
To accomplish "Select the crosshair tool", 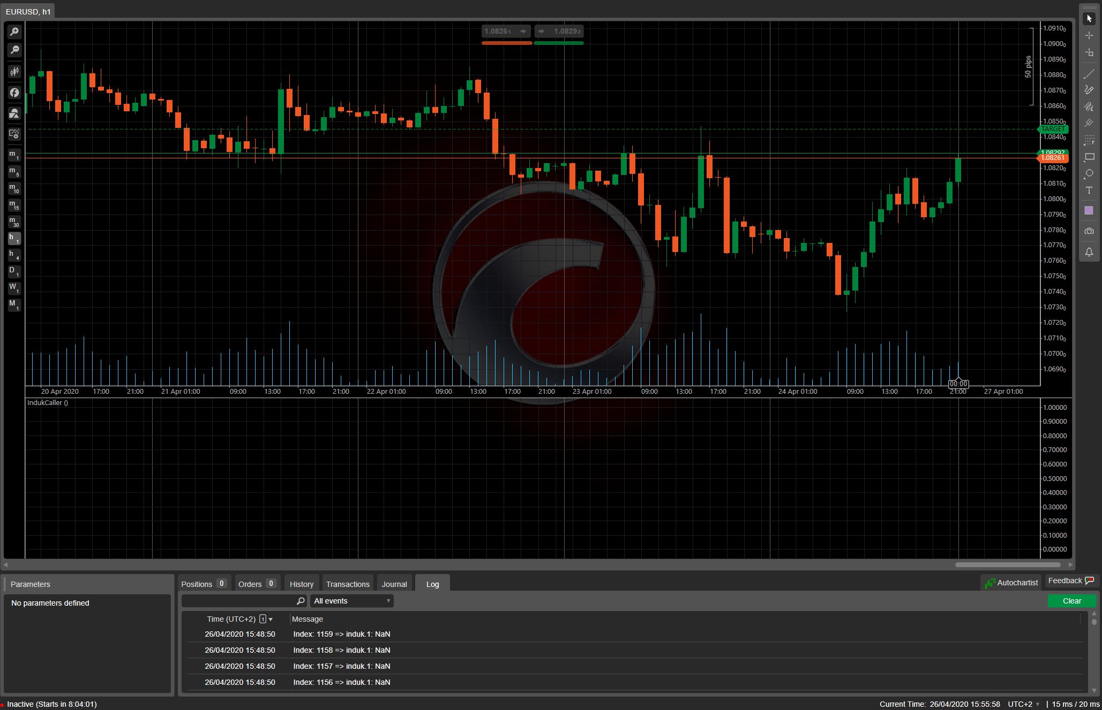I will [1089, 35].
